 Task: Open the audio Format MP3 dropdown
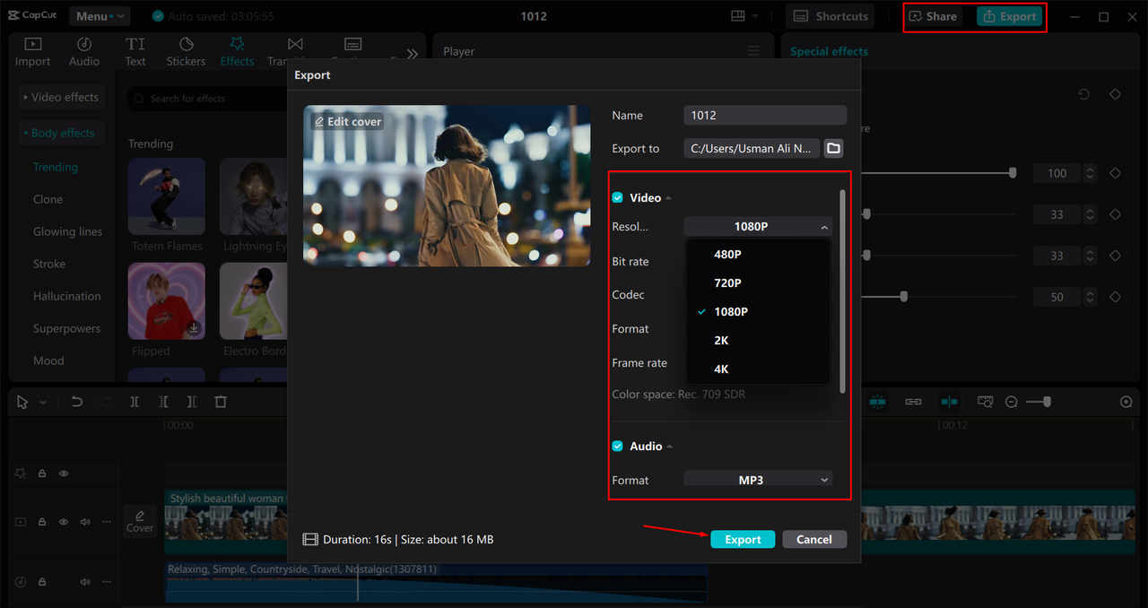[x=758, y=480]
